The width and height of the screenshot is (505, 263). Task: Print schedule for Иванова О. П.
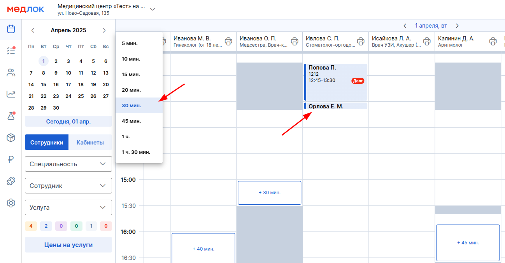pos(295,41)
